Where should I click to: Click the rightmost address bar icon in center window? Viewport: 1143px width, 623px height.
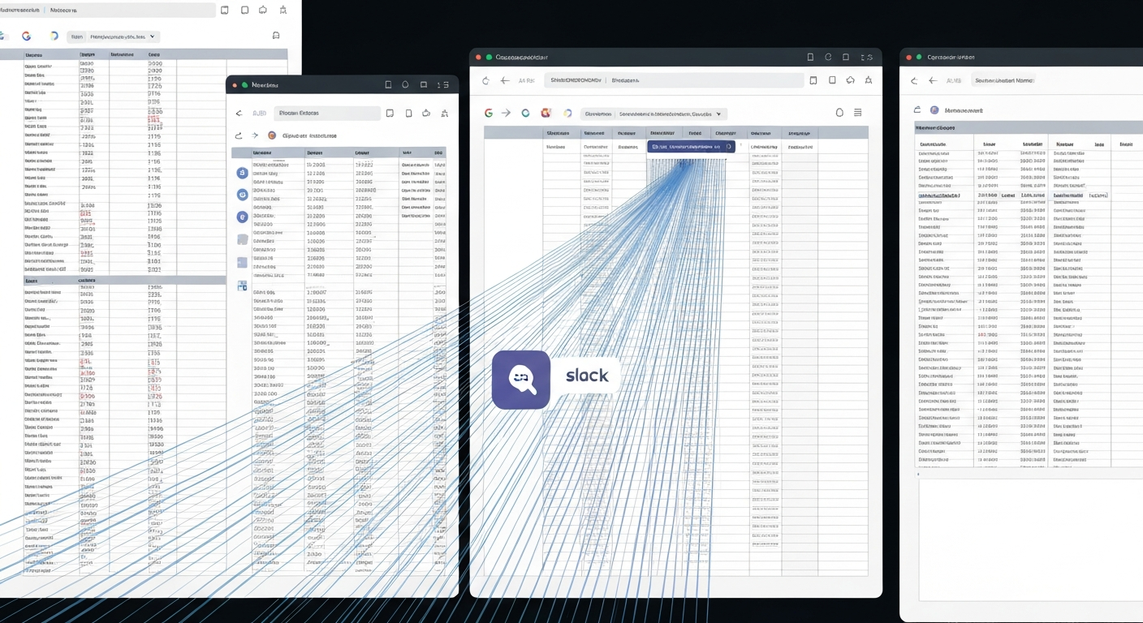pos(869,80)
